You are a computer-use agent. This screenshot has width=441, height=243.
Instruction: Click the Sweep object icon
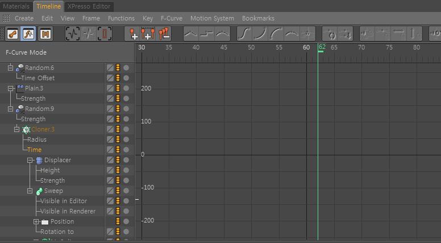point(39,191)
